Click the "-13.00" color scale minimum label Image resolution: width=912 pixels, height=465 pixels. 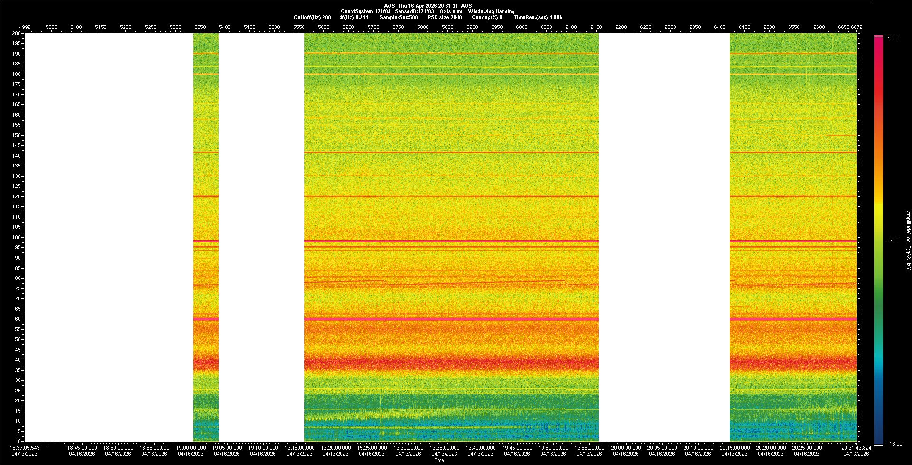895,444
